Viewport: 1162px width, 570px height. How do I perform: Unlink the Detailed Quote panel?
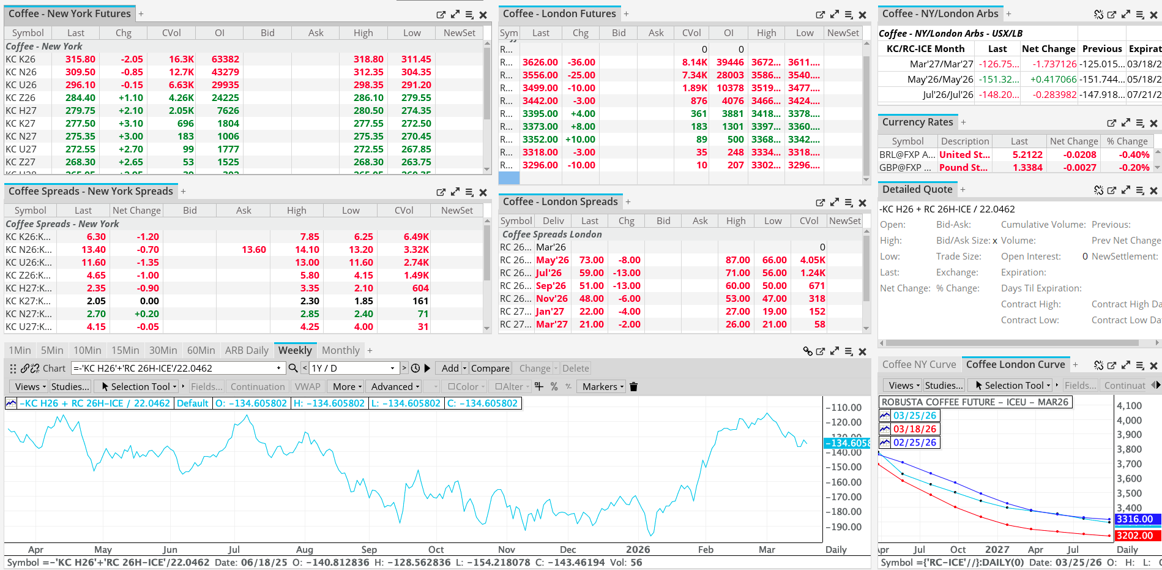click(1098, 190)
